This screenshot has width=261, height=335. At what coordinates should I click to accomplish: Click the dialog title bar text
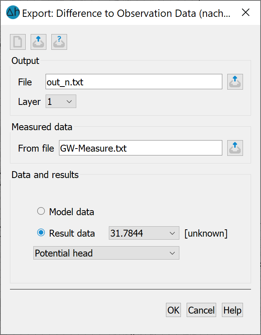click(126, 13)
